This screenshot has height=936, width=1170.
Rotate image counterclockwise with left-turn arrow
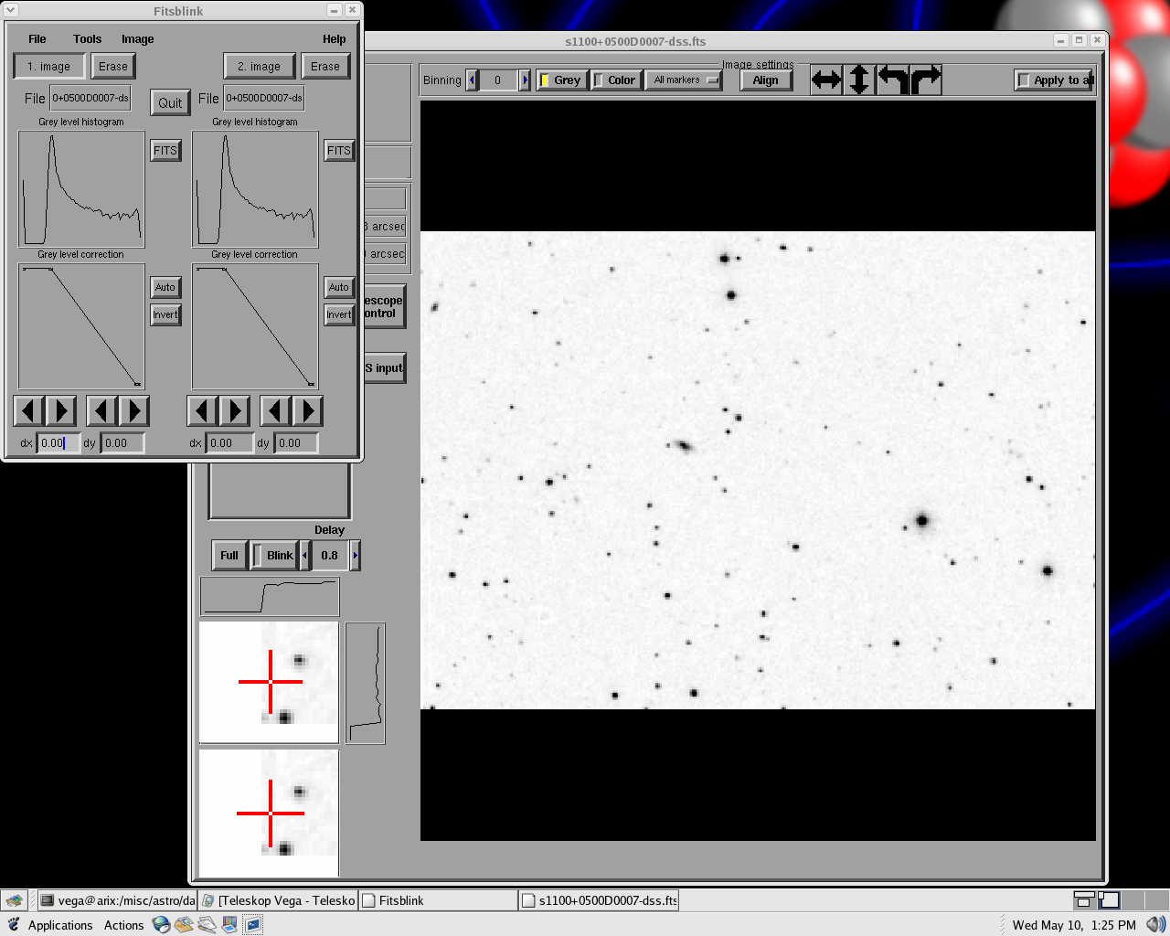[x=892, y=80]
